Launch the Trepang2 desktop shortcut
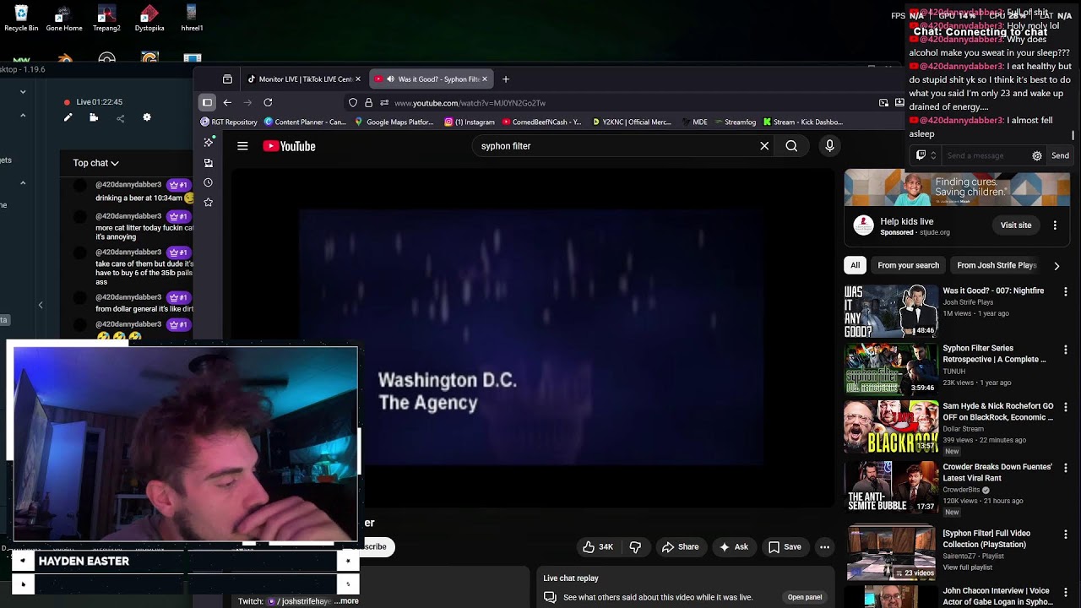This screenshot has height=608, width=1081. click(x=106, y=19)
